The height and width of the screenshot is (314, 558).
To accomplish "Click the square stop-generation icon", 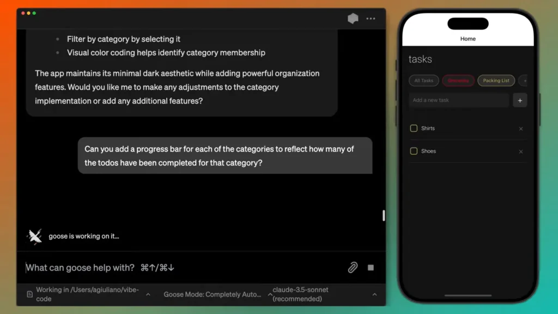I will (x=371, y=268).
